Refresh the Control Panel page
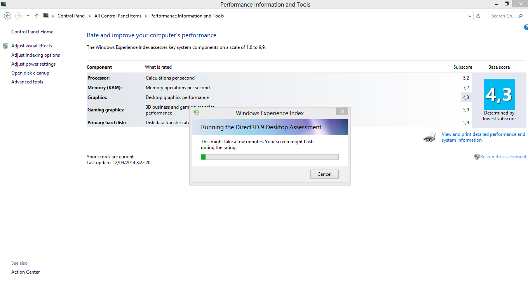 tap(478, 16)
